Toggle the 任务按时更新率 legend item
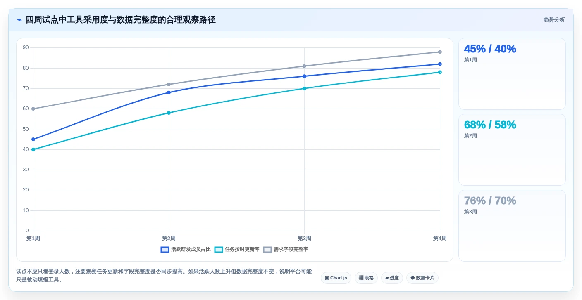 [237, 250]
